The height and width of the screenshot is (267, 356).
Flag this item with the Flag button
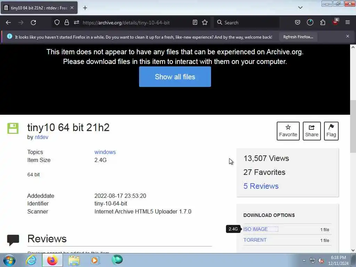tap(331, 131)
